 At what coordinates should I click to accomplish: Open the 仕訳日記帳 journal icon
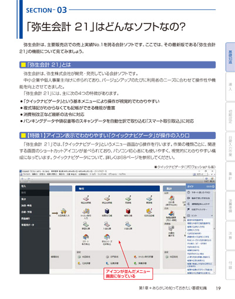(x=149, y=212)
